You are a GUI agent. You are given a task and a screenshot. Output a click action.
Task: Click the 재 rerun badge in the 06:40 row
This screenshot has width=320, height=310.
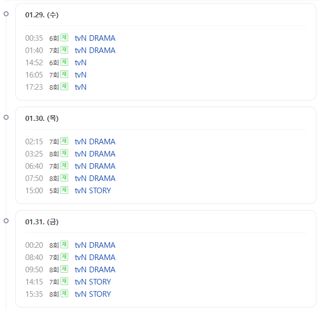tap(64, 166)
